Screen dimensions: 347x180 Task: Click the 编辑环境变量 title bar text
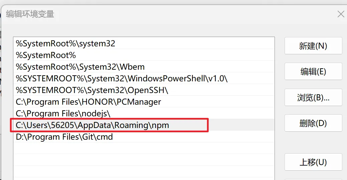[x=30, y=14]
